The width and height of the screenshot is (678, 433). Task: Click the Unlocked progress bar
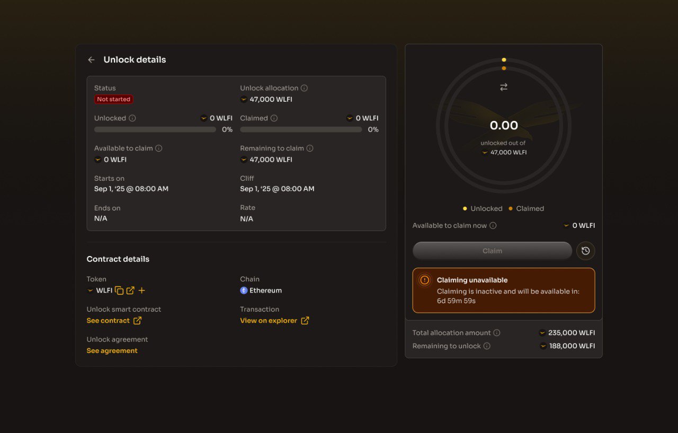point(155,129)
